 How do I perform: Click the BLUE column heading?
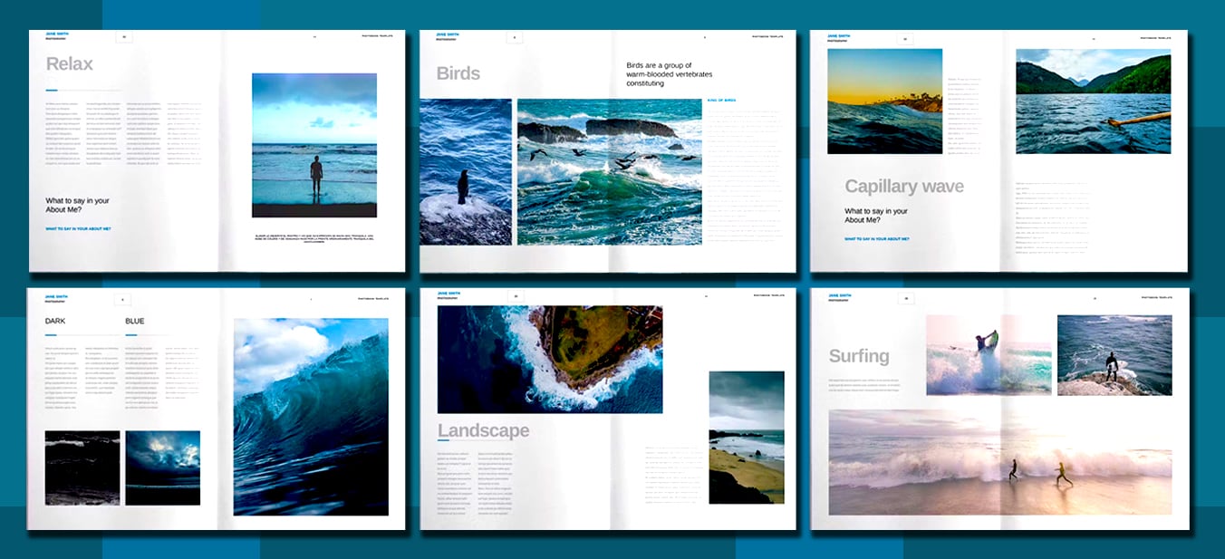(133, 321)
